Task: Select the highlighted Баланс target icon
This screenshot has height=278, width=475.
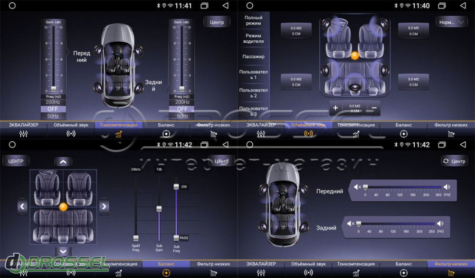Action: point(166,272)
